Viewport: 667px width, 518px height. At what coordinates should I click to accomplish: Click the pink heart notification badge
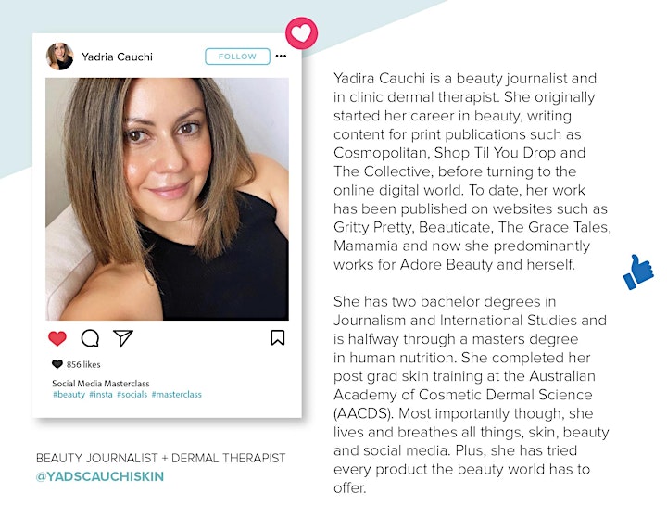tap(302, 33)
